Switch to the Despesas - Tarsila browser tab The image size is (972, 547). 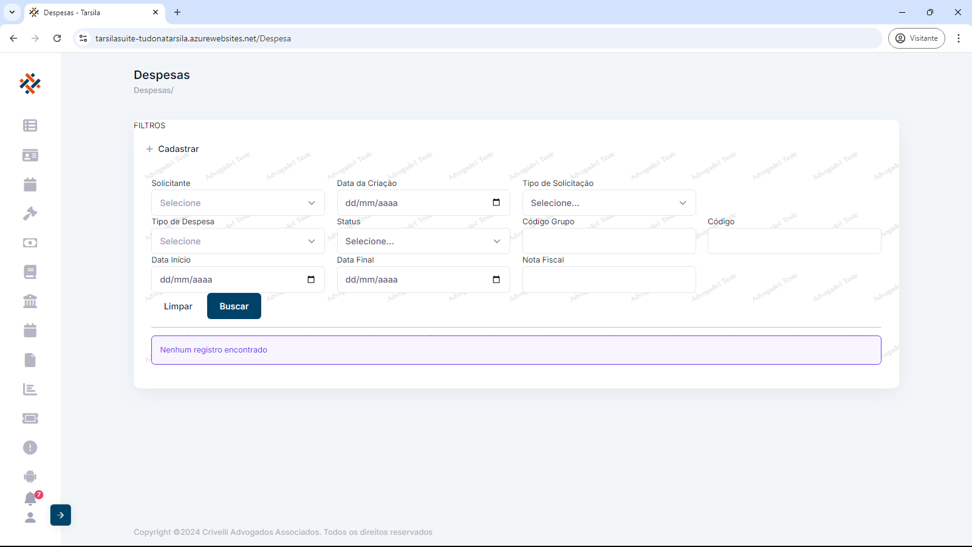click(x=91, y=12)
